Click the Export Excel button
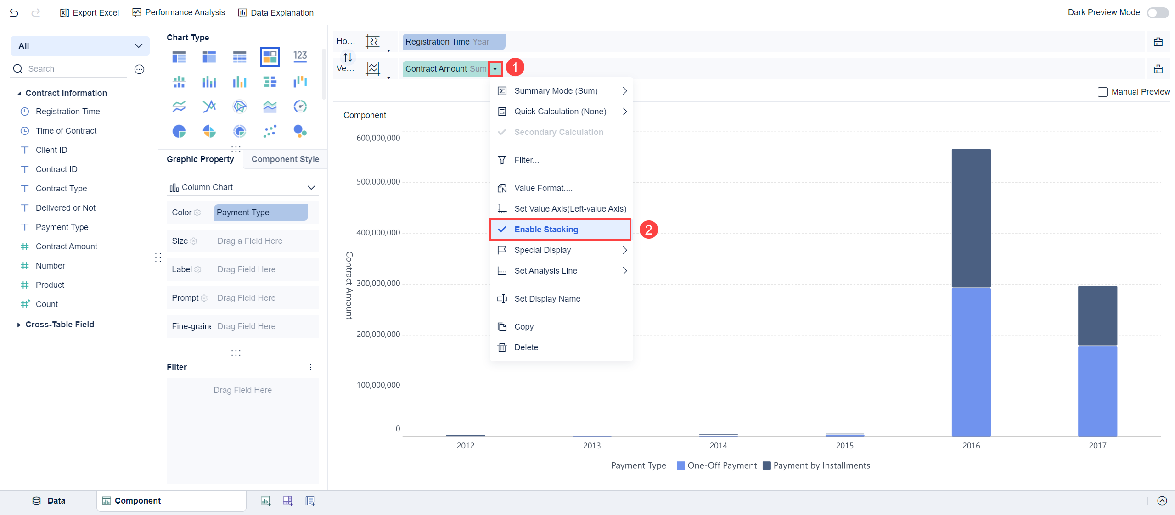This screenshot has height=515, width=1175. [x=90, y=12]
